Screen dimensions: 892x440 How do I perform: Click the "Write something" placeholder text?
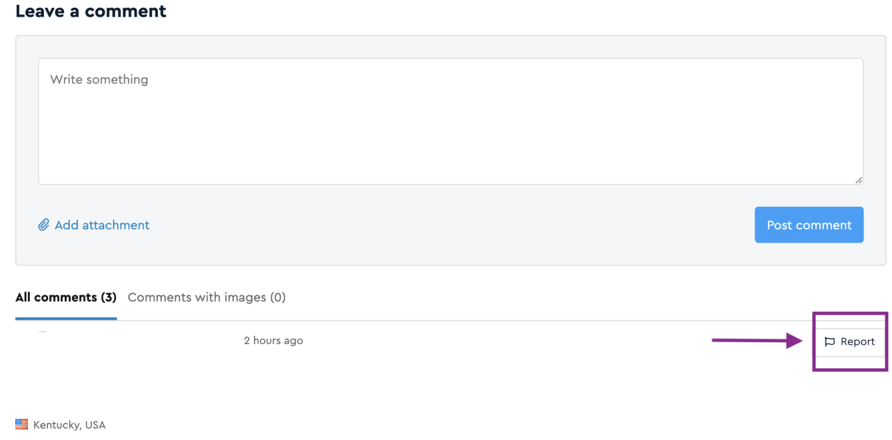[x=99, y=79]
